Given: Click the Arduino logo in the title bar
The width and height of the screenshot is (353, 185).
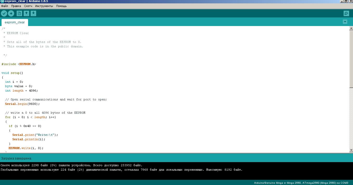Looking at the screenshot, I should click(x=2, y=1).
